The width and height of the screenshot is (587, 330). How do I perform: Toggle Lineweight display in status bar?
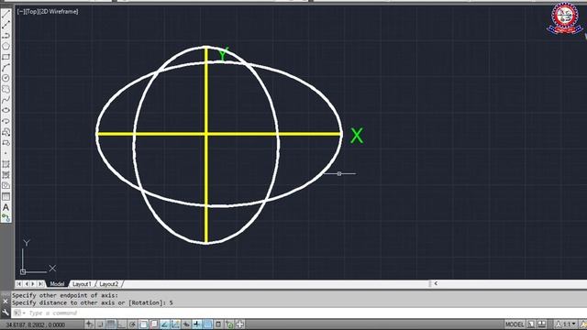pyautogui.click(x=197, y=324)
